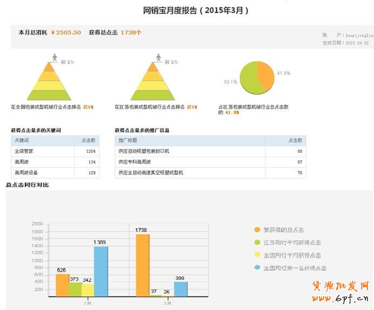Select the national industry ranking pyramid chart

point(49,82)
